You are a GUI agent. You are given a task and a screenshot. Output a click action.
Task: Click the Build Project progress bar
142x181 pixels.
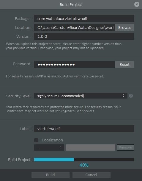pos(84,160)
